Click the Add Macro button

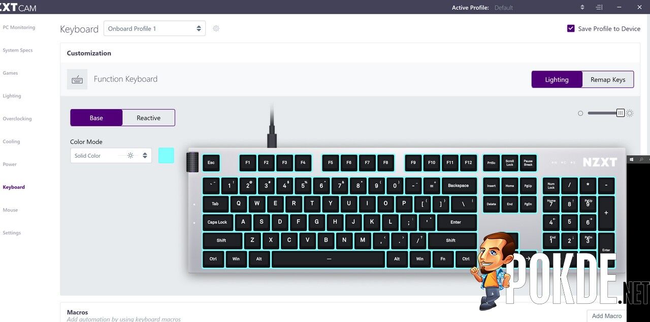pos(606,315)
